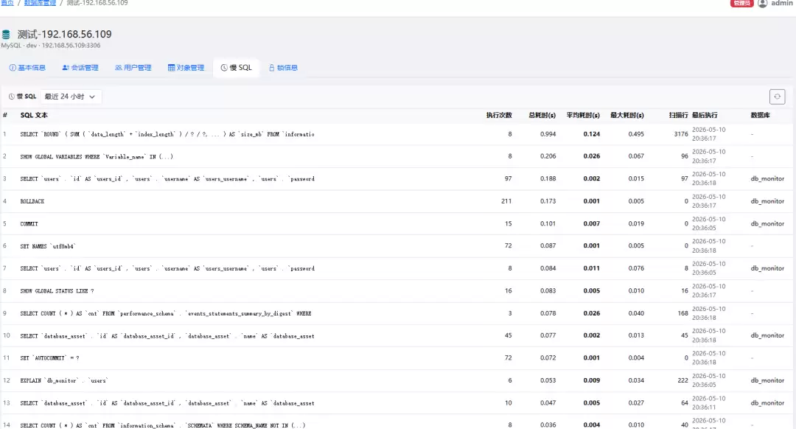Click the 0.173 total time value
Image resolution: width=796 pixels, height=429 pixels.
click(x=548, y=201)
